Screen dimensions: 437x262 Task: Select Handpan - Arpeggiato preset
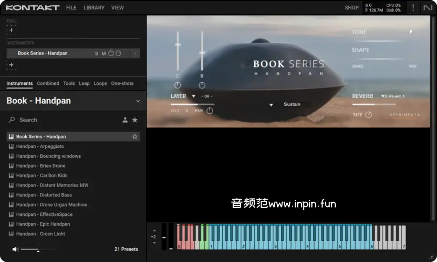(x=73, y=146)
